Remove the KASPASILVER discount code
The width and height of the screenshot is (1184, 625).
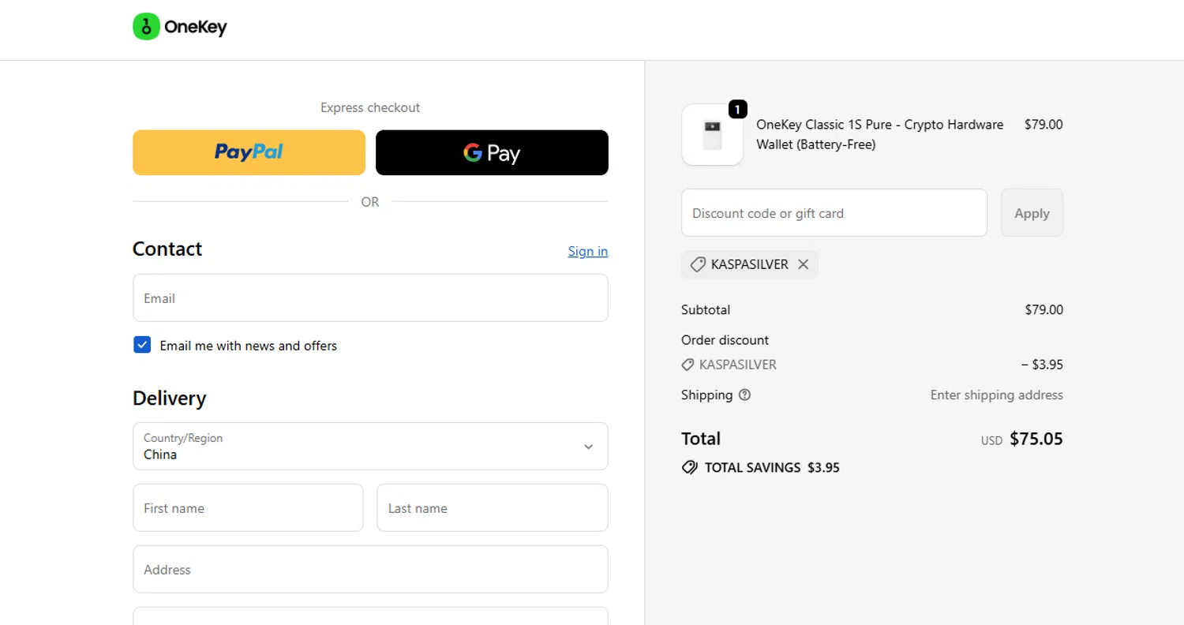coord(803,264)
